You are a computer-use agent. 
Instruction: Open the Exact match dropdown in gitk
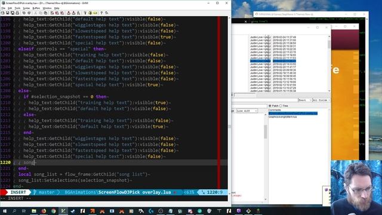(305, 100)
